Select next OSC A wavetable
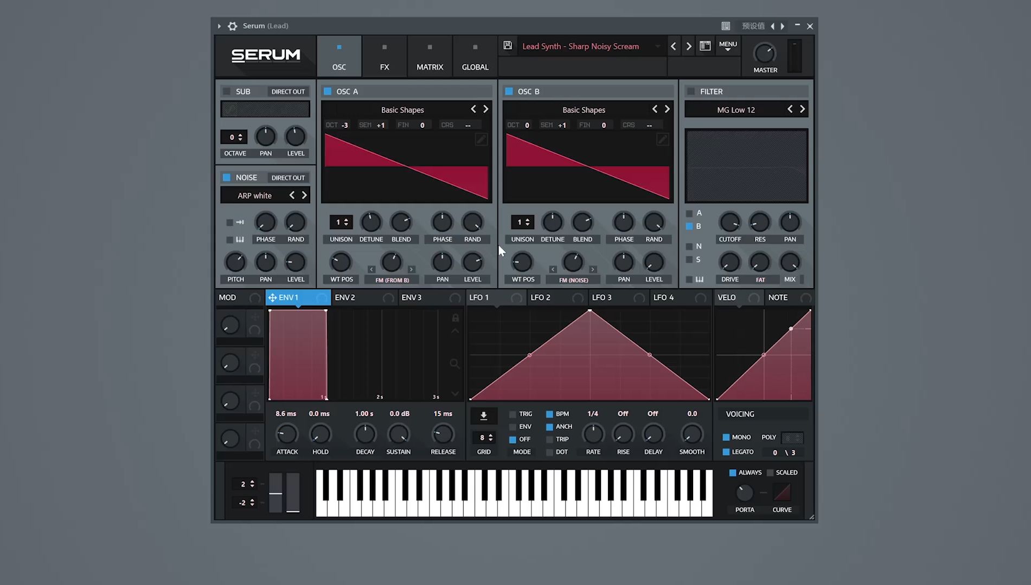Image resolution: width=1031 pixels, height=585 pixels. tap(486, 109)
